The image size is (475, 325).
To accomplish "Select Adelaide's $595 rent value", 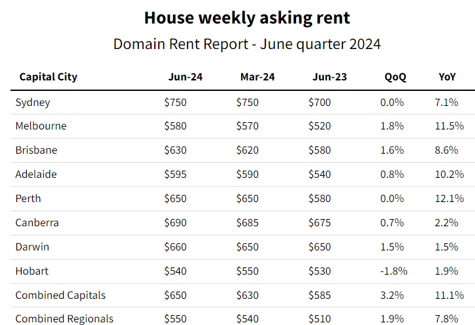I will pos(176,175).
